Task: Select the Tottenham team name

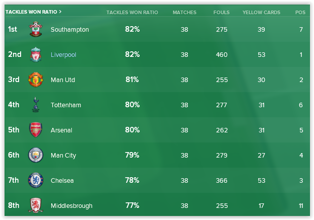Action: coord(66,105)
